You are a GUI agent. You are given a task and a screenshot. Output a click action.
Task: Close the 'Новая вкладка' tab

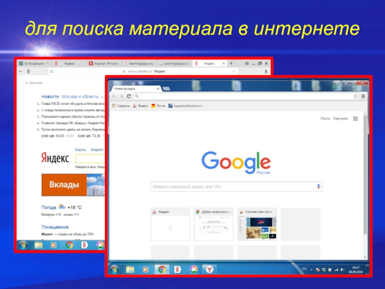coord(158,89)
